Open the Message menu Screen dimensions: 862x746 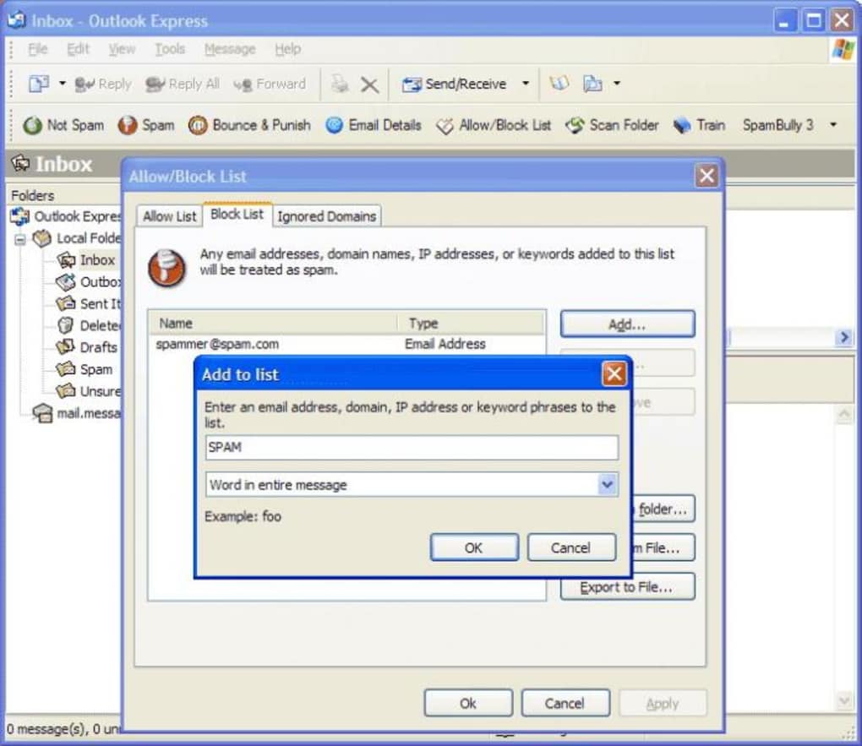[x=230, y=49]
